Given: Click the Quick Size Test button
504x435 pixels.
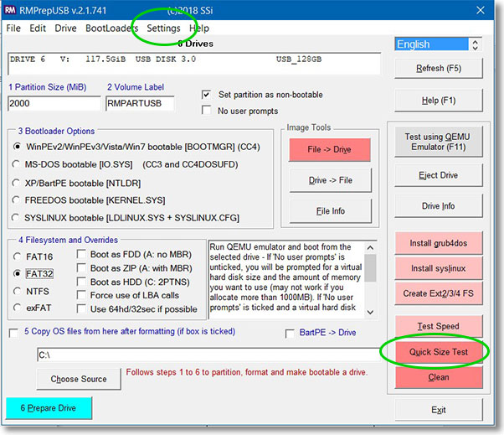Looking at the screenshot, I should (439, 352).
